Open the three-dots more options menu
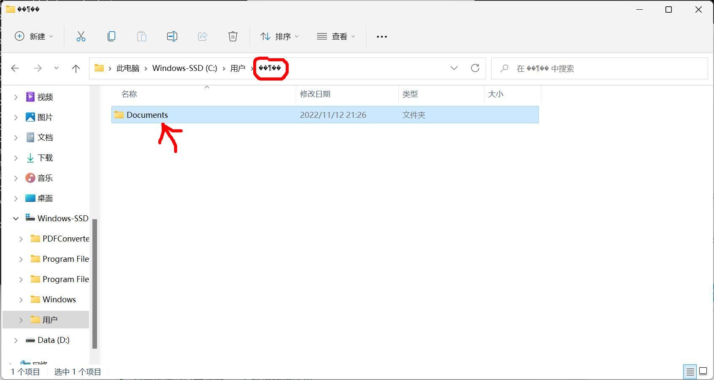The height and width of the screenshot is (380, 714). coord(382,37)
